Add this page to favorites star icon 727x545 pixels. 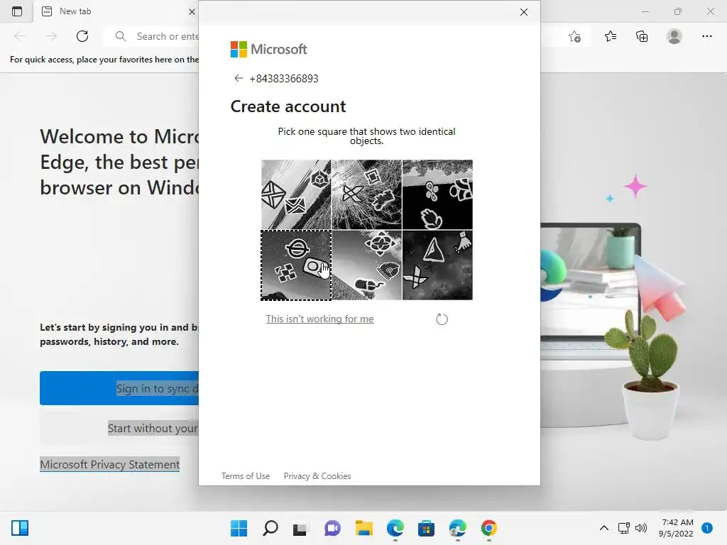(574, 36)
